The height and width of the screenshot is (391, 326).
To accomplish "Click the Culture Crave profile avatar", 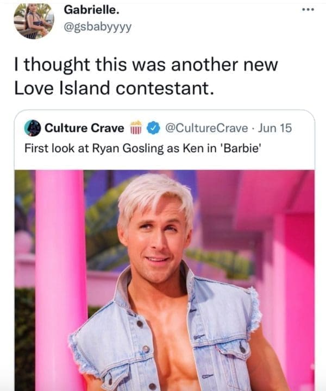I will click(x=33, y=128).
